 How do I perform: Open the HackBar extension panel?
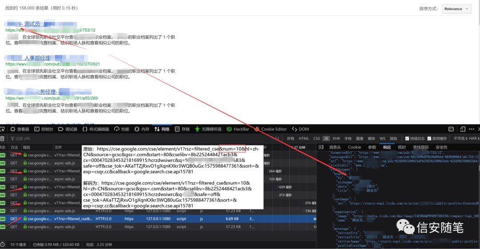[x=238, y=129]
